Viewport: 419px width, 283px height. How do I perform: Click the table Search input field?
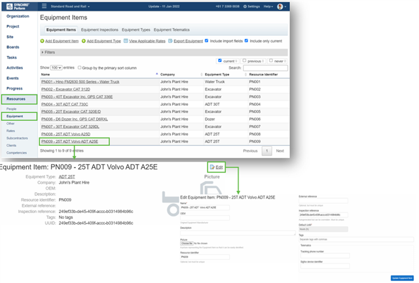coord(265,68)
